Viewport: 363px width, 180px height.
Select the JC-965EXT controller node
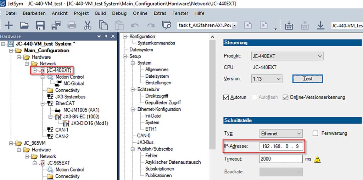click(x=59, y=163)
